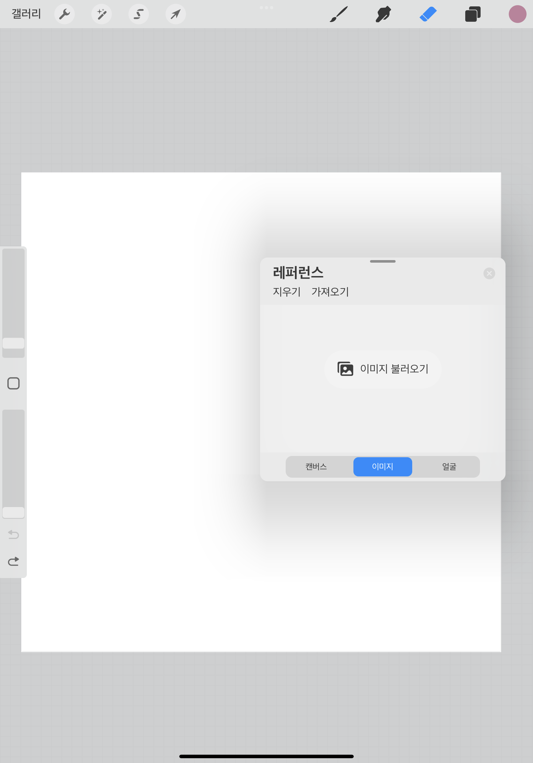Tap 이미지 불러오기 to import image

[382, 369]
